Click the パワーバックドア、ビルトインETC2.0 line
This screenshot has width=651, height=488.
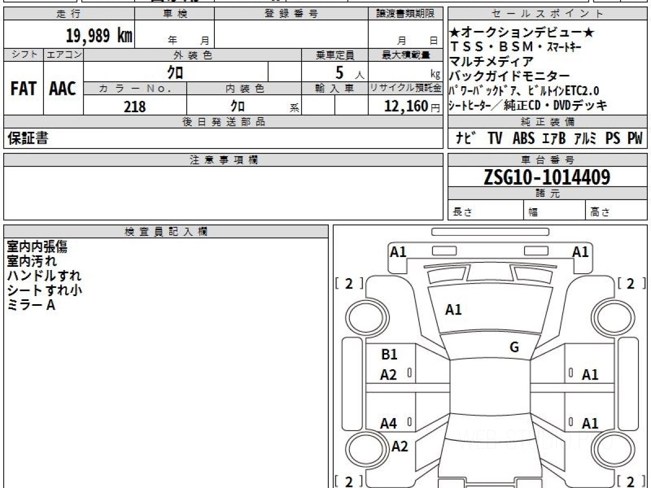[525, 91]
